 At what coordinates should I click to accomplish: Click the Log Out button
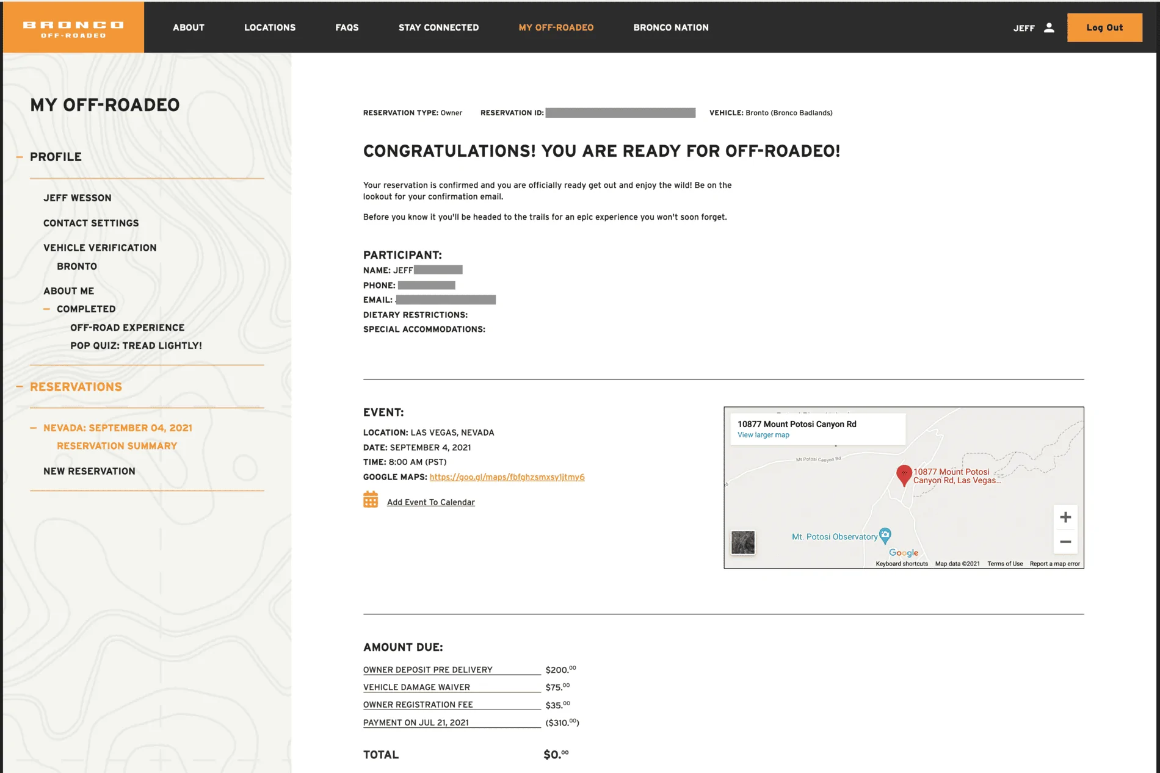click(1104, 27)
